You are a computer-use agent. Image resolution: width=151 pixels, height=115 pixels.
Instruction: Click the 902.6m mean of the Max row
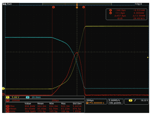[42, 106]
